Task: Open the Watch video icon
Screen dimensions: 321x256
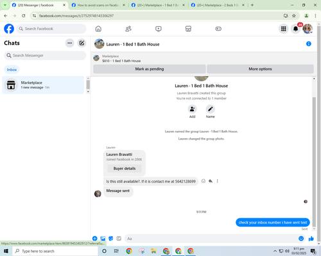Action: pos(159,29)
